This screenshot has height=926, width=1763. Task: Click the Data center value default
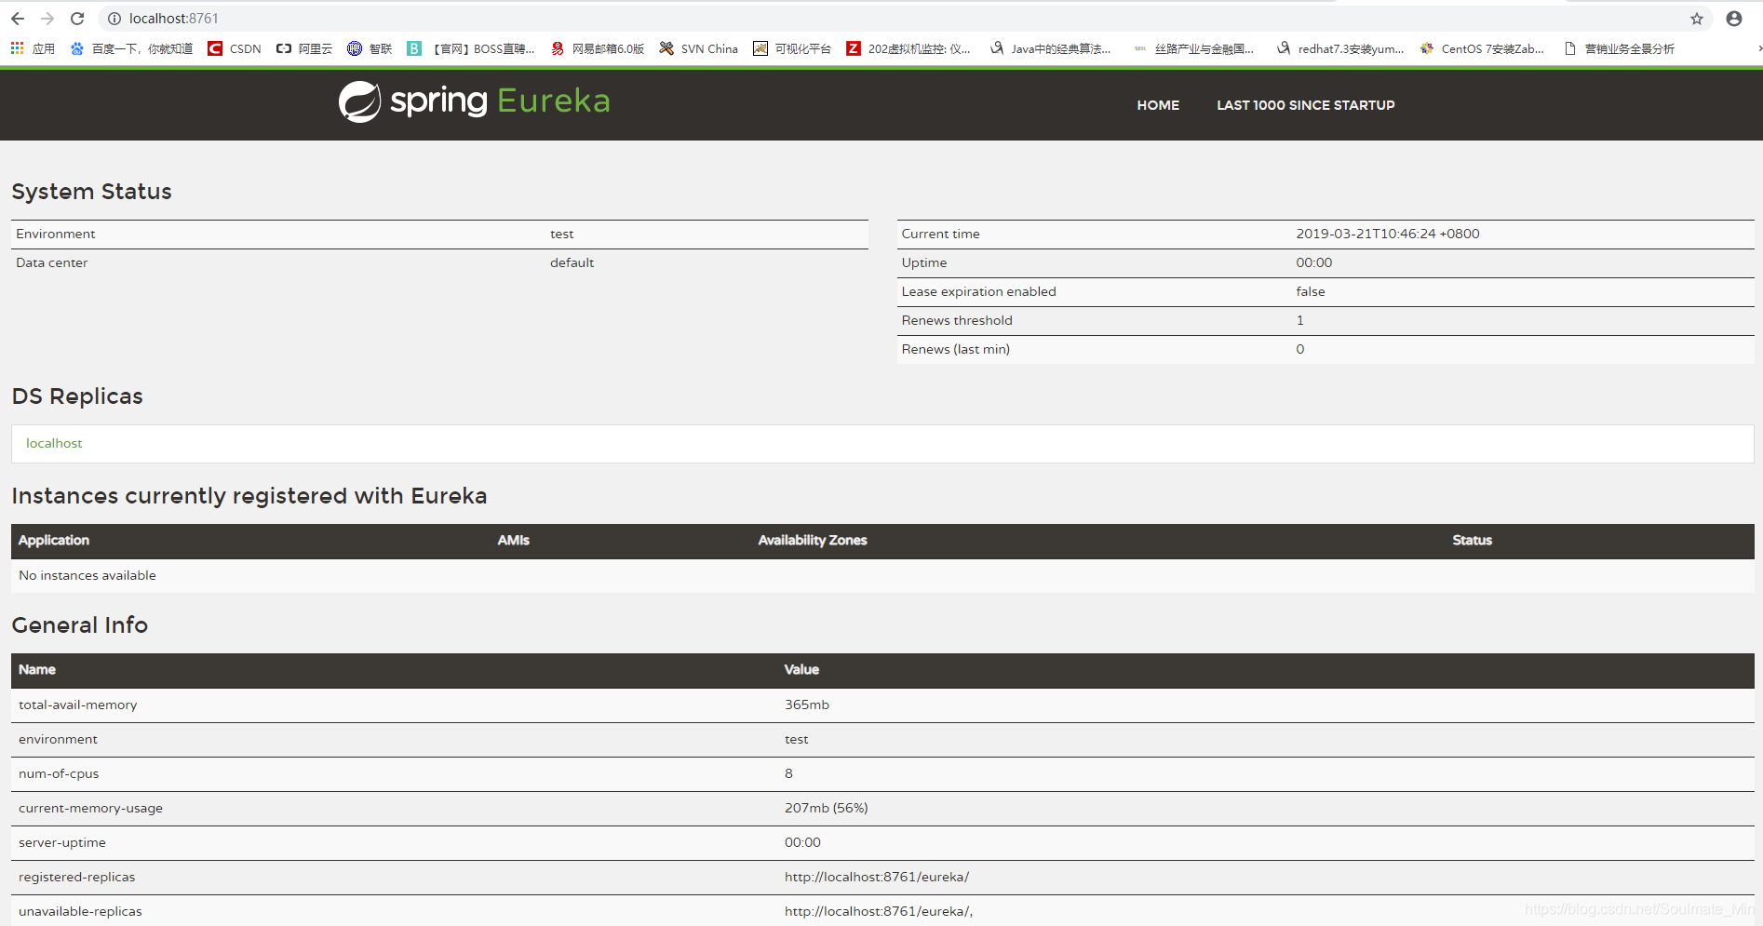click(x=572, y=262)
